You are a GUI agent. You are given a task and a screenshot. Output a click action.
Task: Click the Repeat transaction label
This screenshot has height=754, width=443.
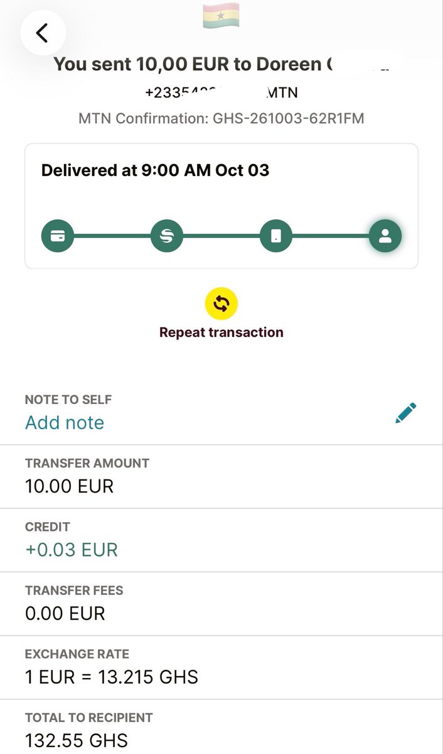tap(221, 332)
